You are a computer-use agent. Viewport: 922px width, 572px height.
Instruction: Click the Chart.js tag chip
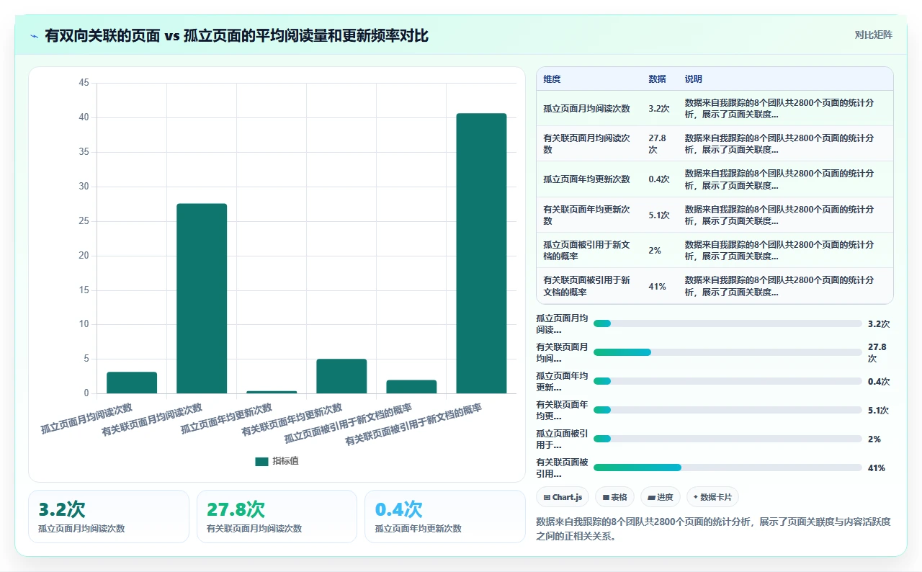pyautogui.click(x=563, y=497)
